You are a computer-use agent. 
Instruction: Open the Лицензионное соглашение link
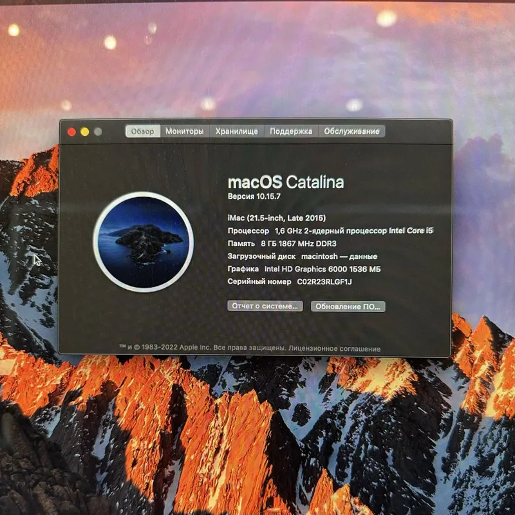334,348
